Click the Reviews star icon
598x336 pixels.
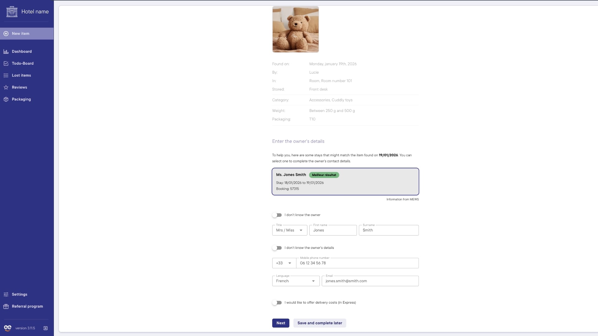6,87
